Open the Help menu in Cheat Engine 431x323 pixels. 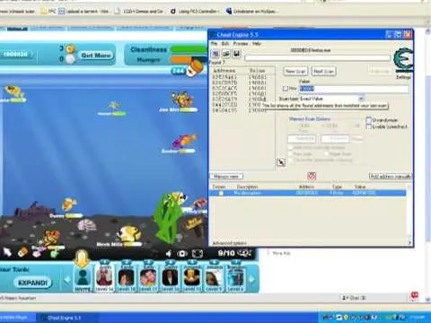click(x=256, y=44)
